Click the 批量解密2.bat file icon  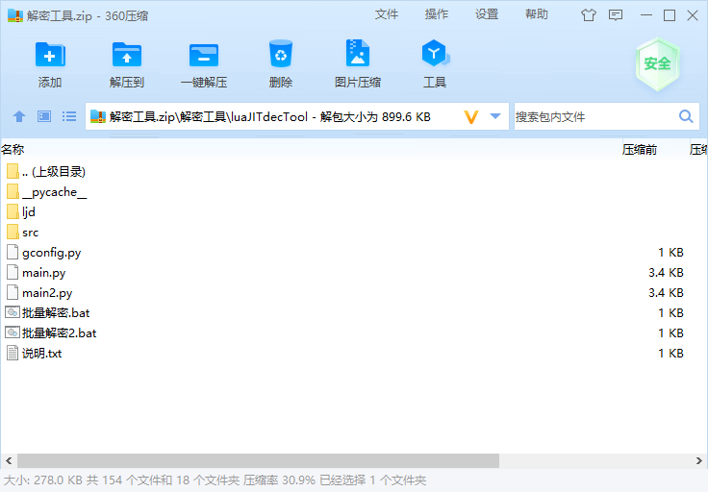coord(13,332)
